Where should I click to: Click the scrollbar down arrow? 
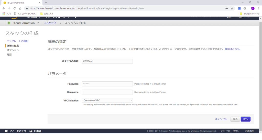(x=260, y=132)
